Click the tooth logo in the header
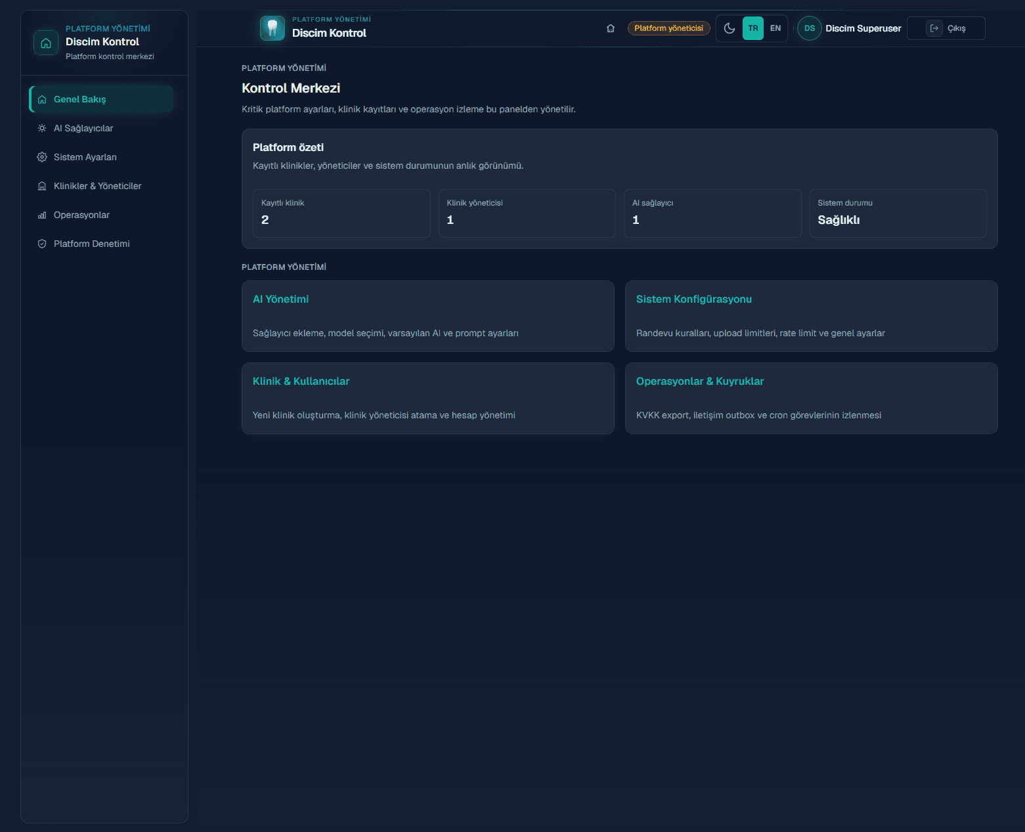Screen dimensions: 1025x832 273,28
